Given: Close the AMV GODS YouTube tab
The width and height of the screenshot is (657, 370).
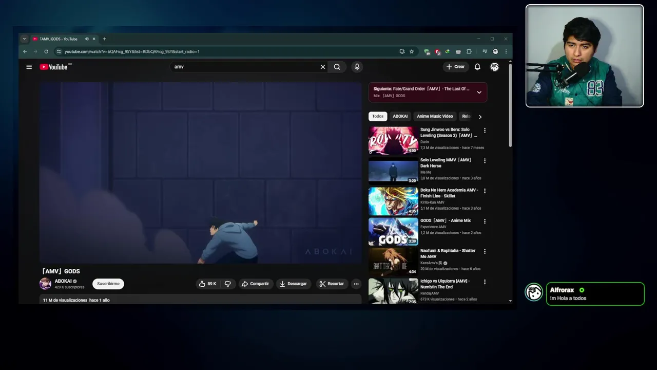Looking at the screenshot, I should (x=94, y=39).
